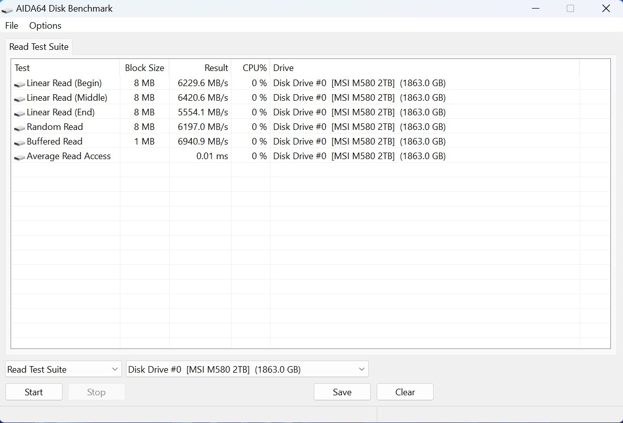Click the 5554.1 MB/s result value

(x=203, y=112)
